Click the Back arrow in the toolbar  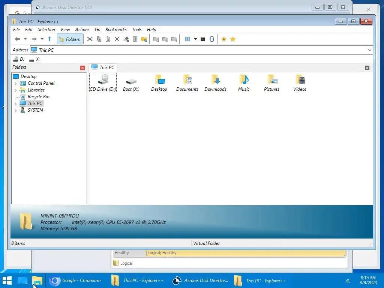17,39
